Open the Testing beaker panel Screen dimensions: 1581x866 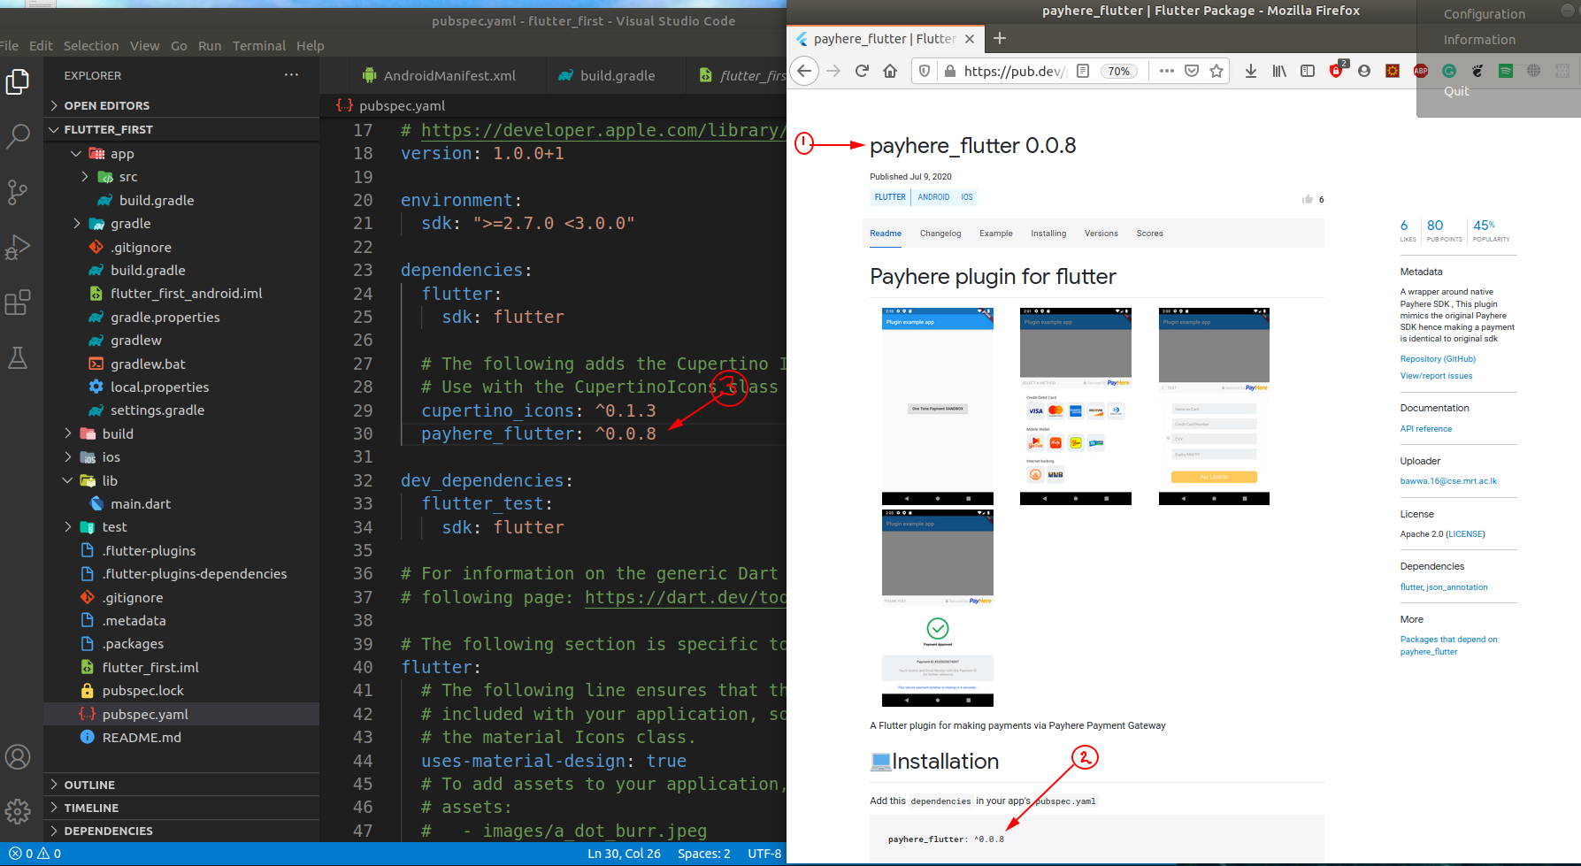(18, 357)
